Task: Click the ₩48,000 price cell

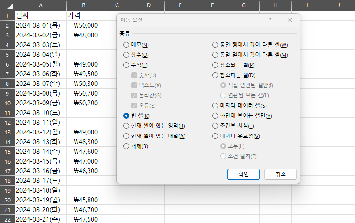Action: [x=84, y=35]
